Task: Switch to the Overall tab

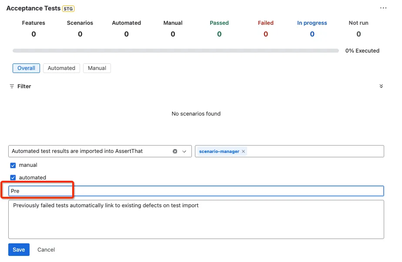Action: click(x=26, y=68)
